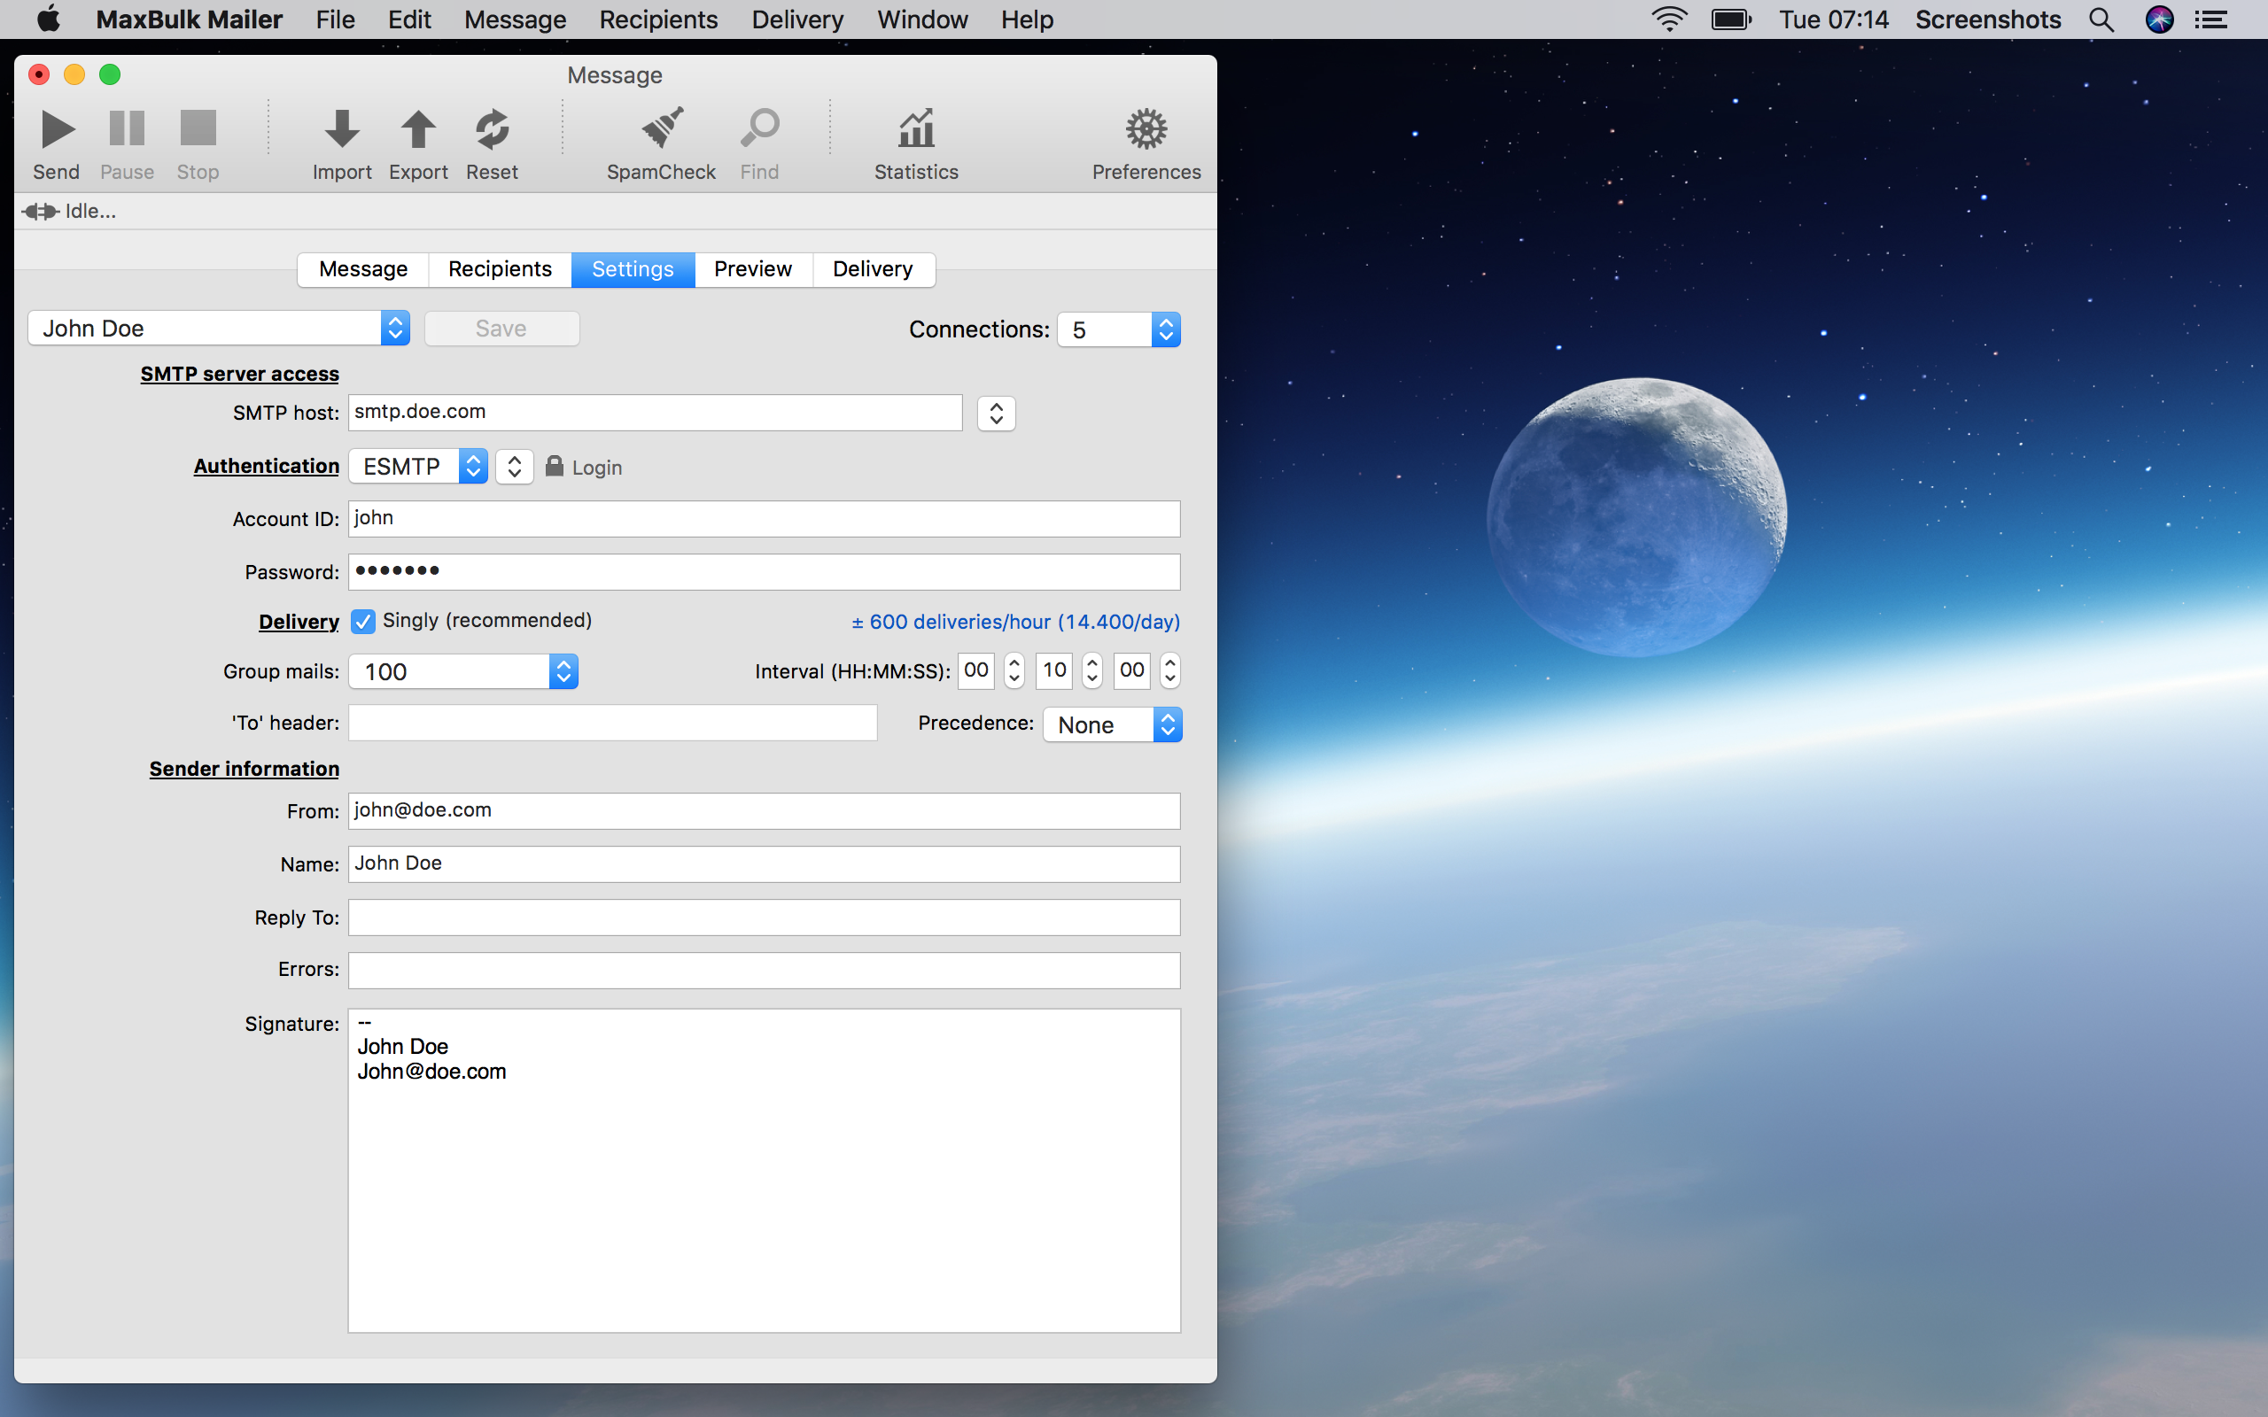Screen dimensions: 2268x1417
Task: Switch to the Recipients tab
Action: coord(500,269)
